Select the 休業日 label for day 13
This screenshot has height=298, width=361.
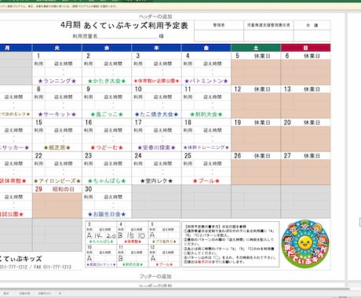coord(312,89)
